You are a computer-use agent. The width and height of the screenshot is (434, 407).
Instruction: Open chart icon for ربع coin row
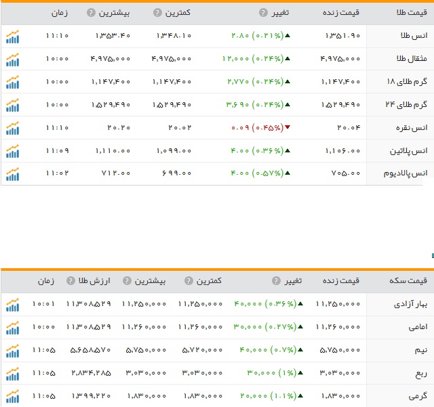tap(12, 374)
